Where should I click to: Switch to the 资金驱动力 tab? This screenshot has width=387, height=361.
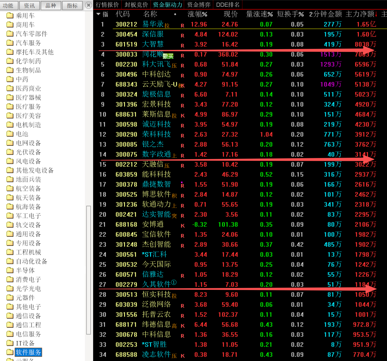pyautogui.click(x=167, y=5)
